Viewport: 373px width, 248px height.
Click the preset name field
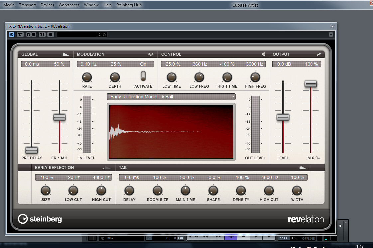pyautogui.click(x=77, y=35)
